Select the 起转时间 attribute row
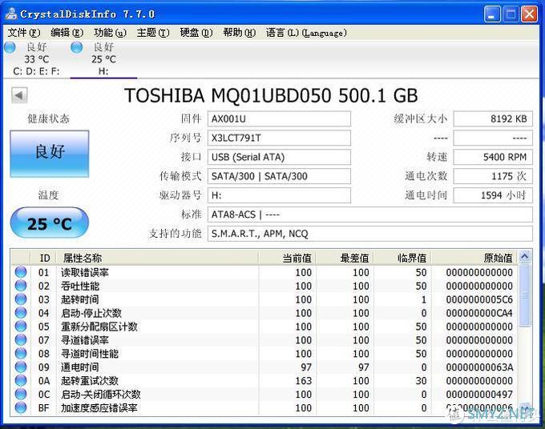The image size is (545, 429). click(264, 299)
